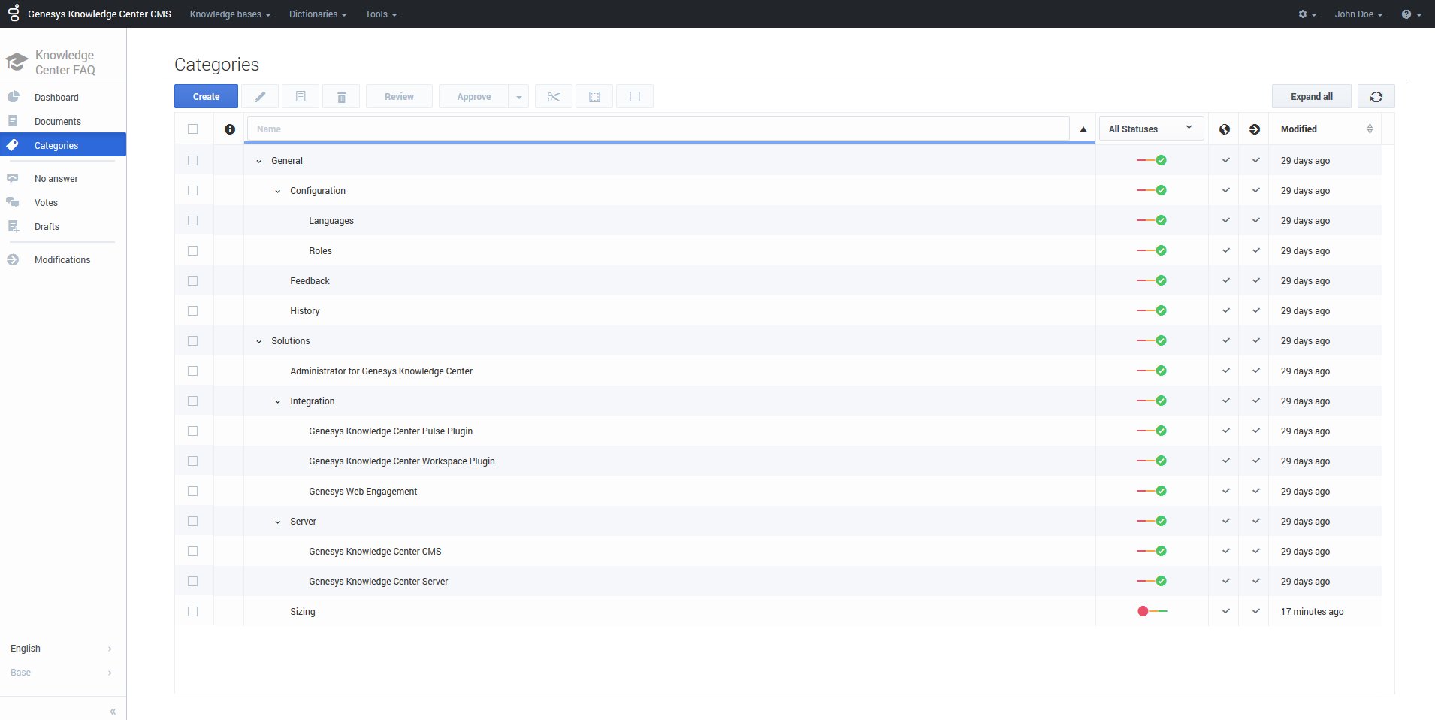Screen dimensions: 1435x720
Task: Click the red status indicator for Sizing
Action: [1143, 612]
